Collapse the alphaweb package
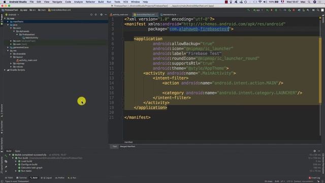The width and height of the screenshot is (325, 183). coord(14,32)
